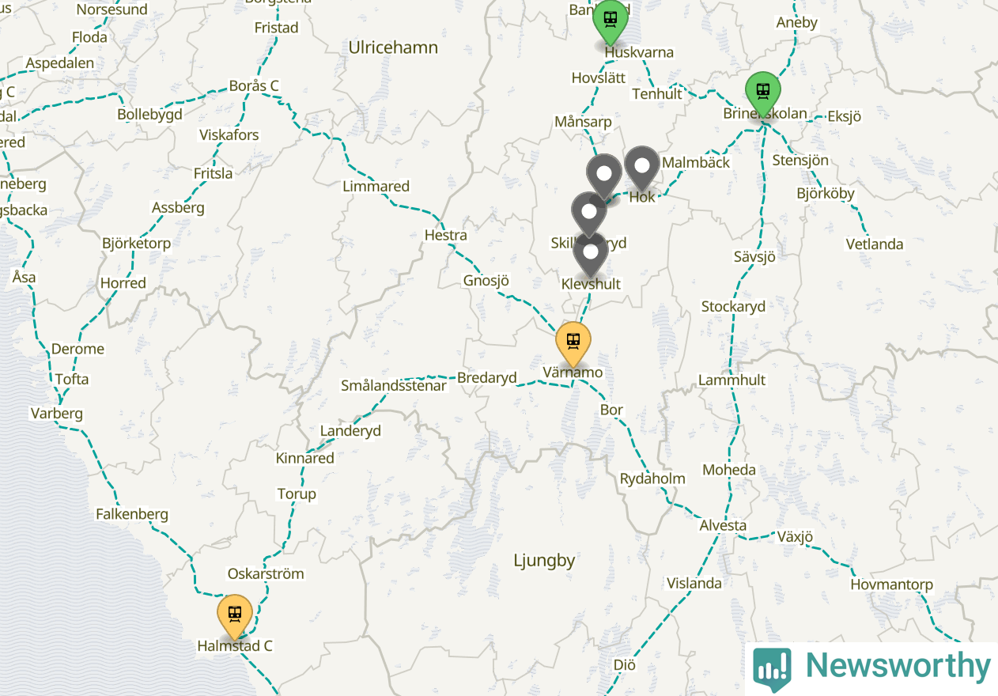The image size is (998, 696).
Task: Click the green train marker at Huskvarna
Action: [x=611, y=21]
